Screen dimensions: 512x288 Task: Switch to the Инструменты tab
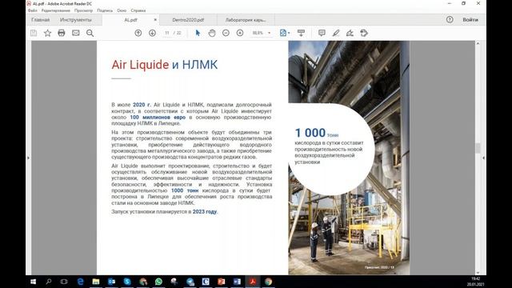coord(76,19)
